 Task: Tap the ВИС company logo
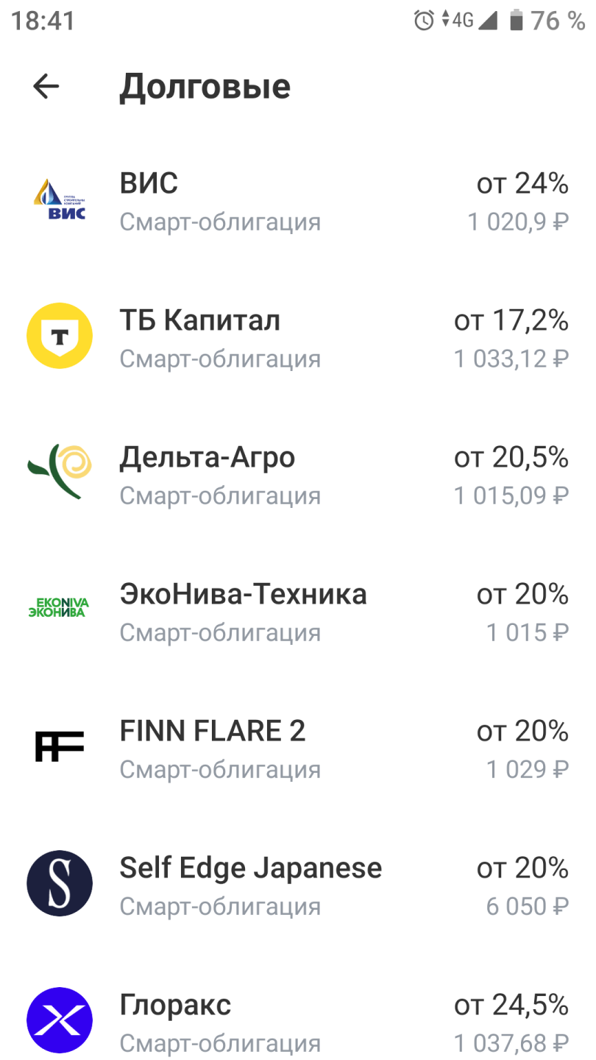click(60, 199)
